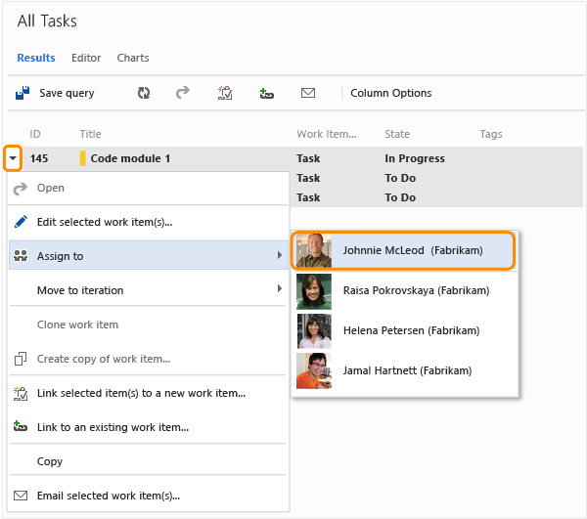Click the open work item arrow in toolbar
Image resolution: width=587 pixels, height=519 pixels.
pyautogui.click(x=183, y=92)
